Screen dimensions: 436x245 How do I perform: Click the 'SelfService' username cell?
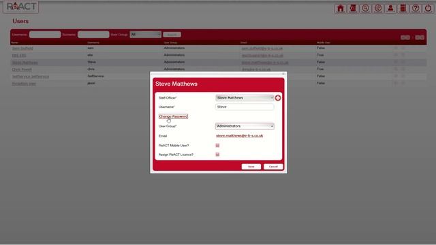tap(95, 76)
